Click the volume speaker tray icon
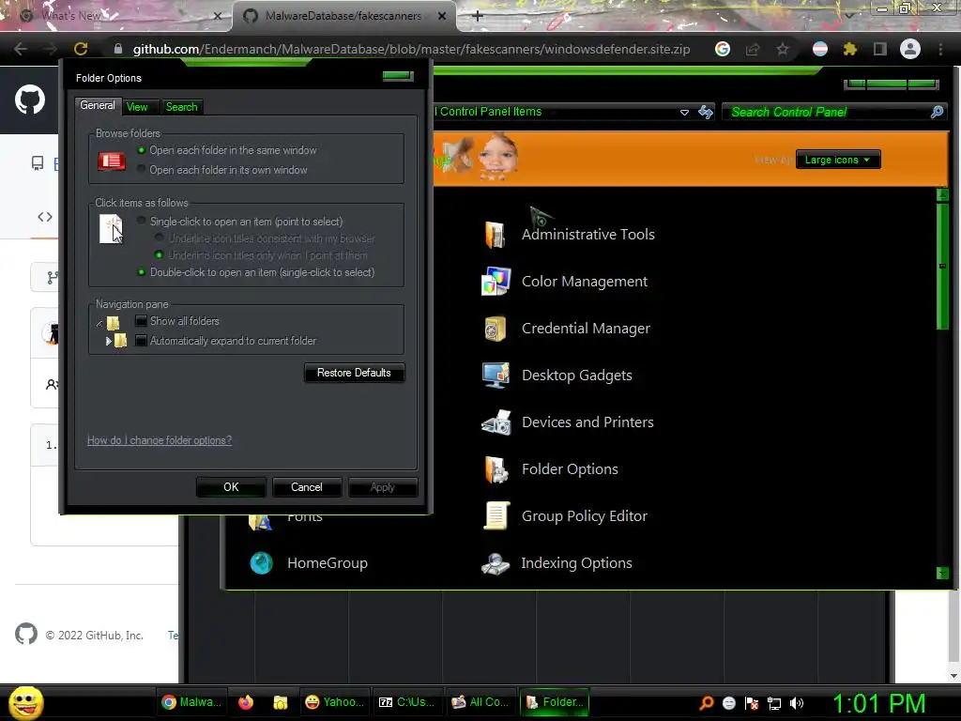Image resolution: width=961 pixels, height=721 pixels. 796,702
